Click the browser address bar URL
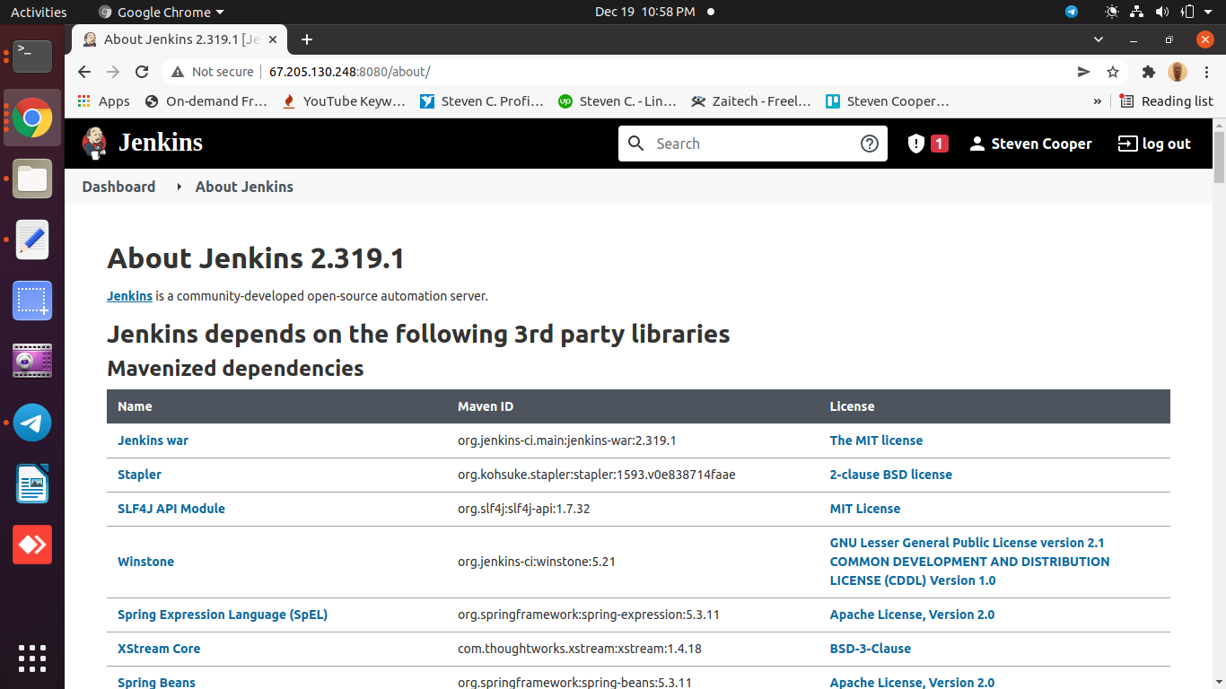1226x689 pixels. pyautogui.click(x=350, y=72)
